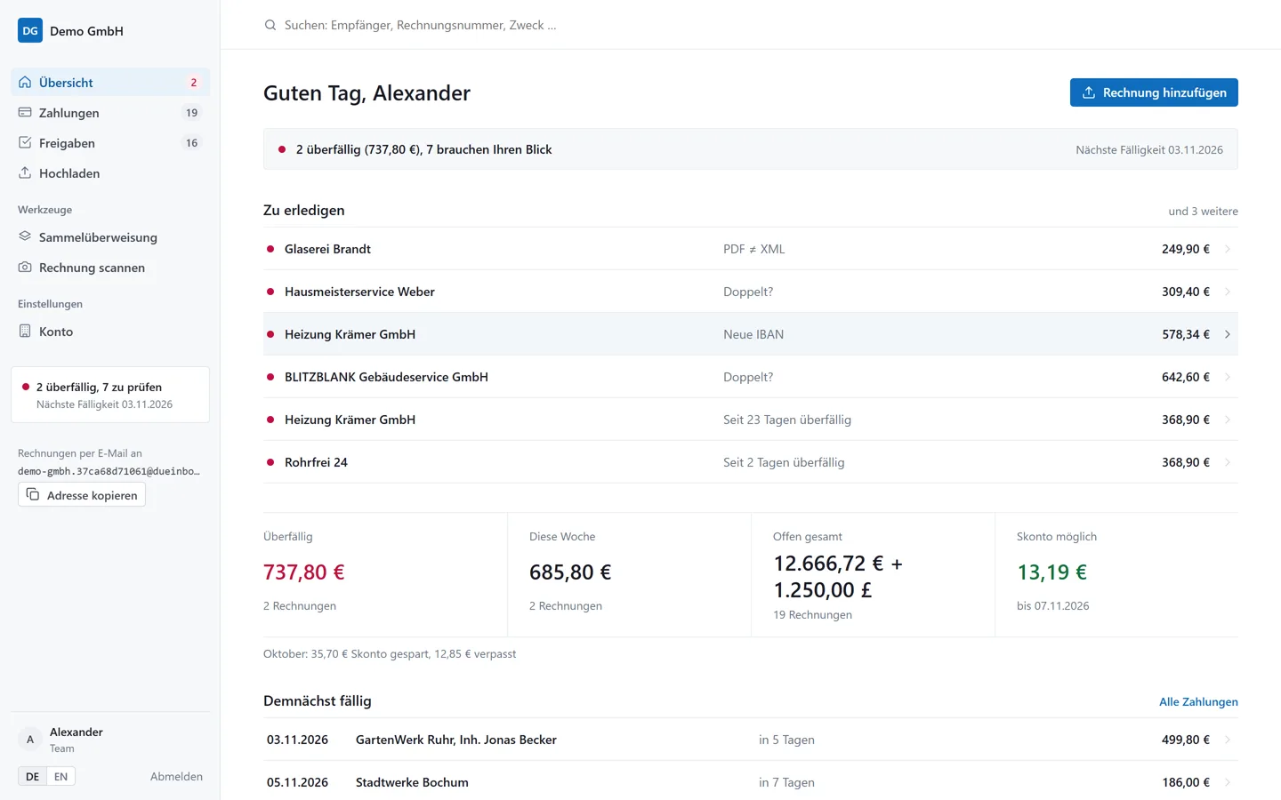Click the Sammelüberweisung layers icon
The image size is (1281, 800).
(25, 236)
